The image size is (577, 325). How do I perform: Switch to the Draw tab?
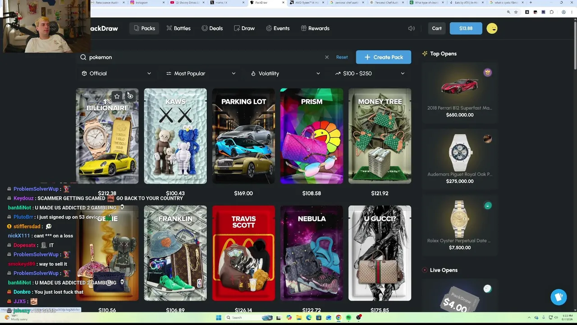[x=244, y=28]
